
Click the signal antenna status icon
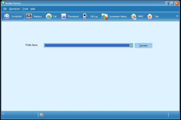(3, 114)
